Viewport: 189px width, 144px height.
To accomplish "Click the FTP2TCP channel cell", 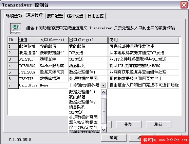I will 29,60.
